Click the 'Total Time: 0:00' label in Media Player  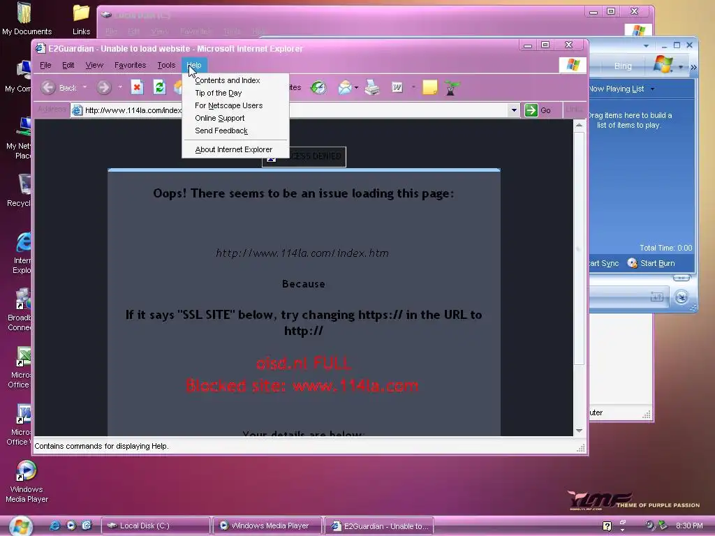(665, 248)
